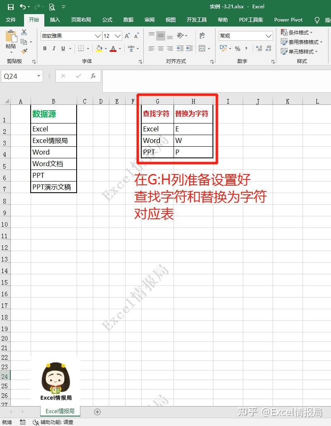Open font settings dialog launcher
The image size is (331, 426).
140,62
